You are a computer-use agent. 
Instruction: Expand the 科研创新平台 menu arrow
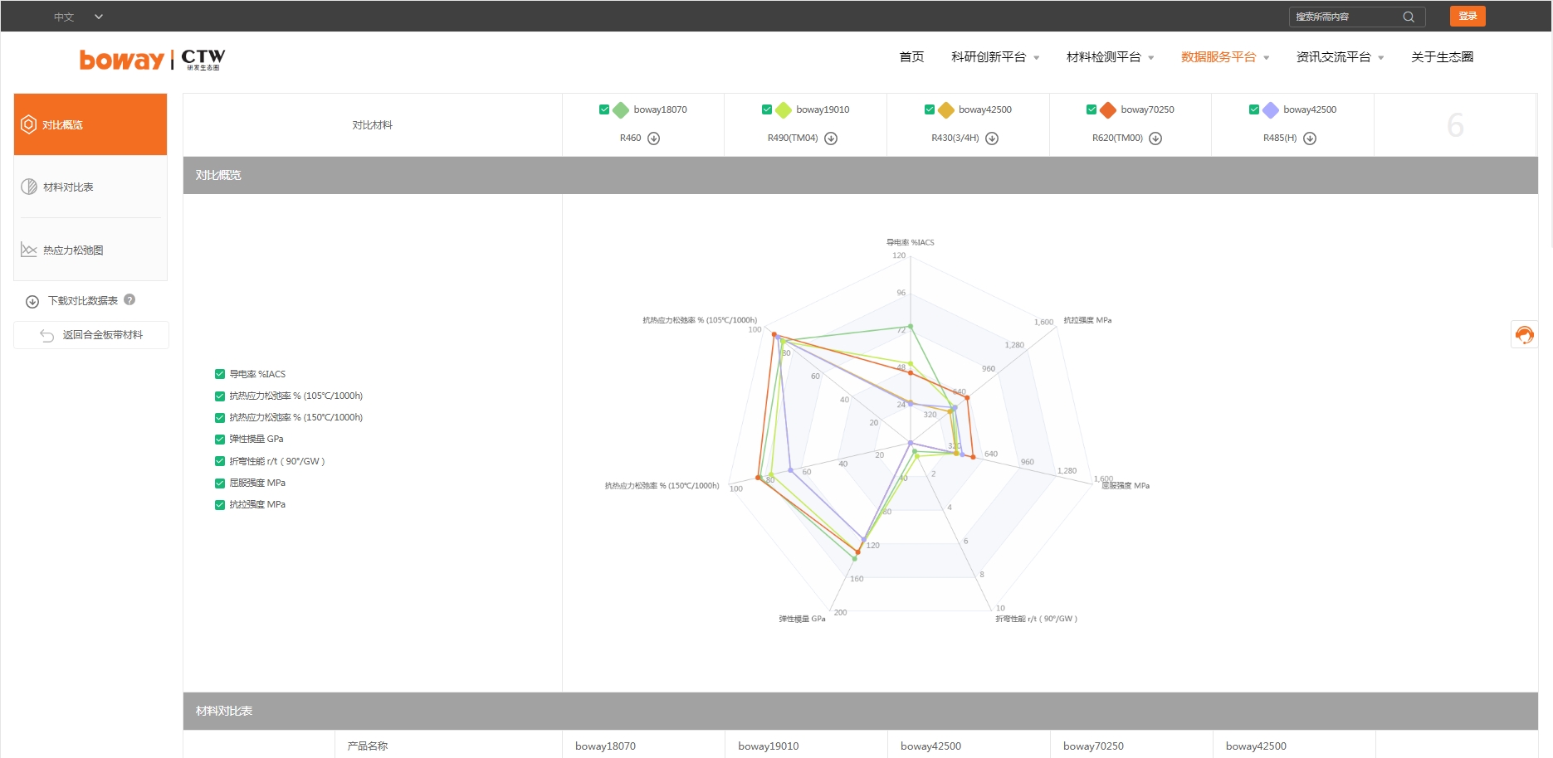coord(1037,58)
